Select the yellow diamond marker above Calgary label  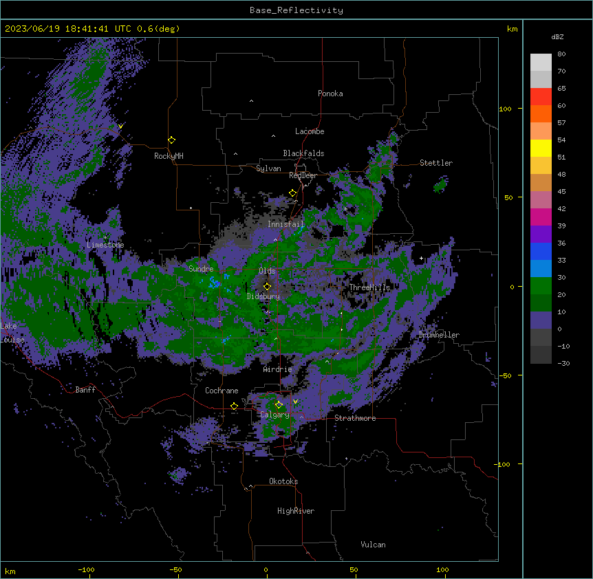pos(279,405)
